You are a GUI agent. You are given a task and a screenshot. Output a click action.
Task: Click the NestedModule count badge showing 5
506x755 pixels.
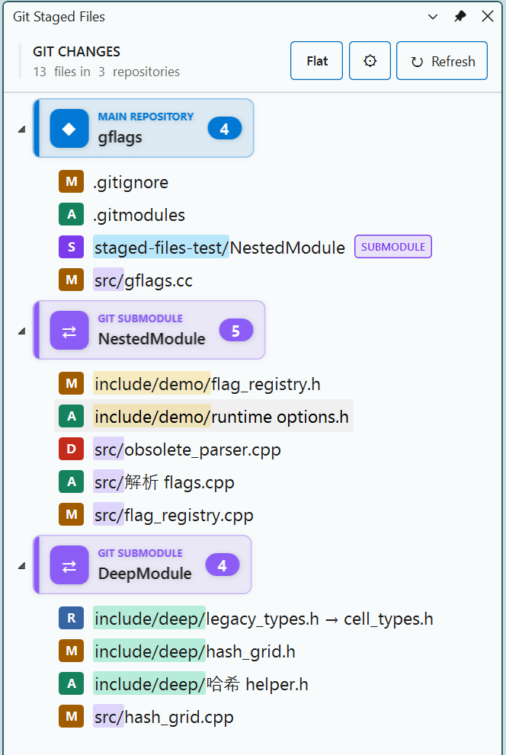click(236, 331)
